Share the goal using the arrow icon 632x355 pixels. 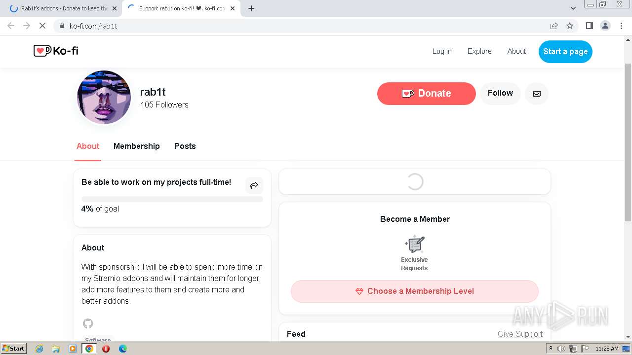pyautogui.click(x=254, y=185)
